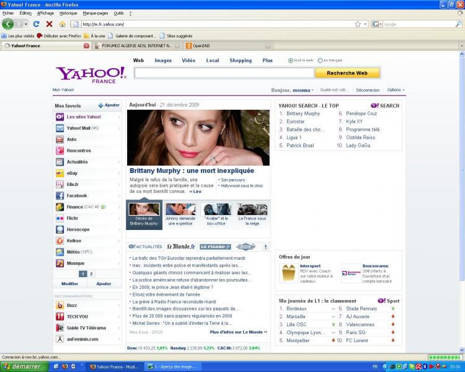Open the Affichage menu
This screenshot has width=465, height=372.
click(45, 14)
